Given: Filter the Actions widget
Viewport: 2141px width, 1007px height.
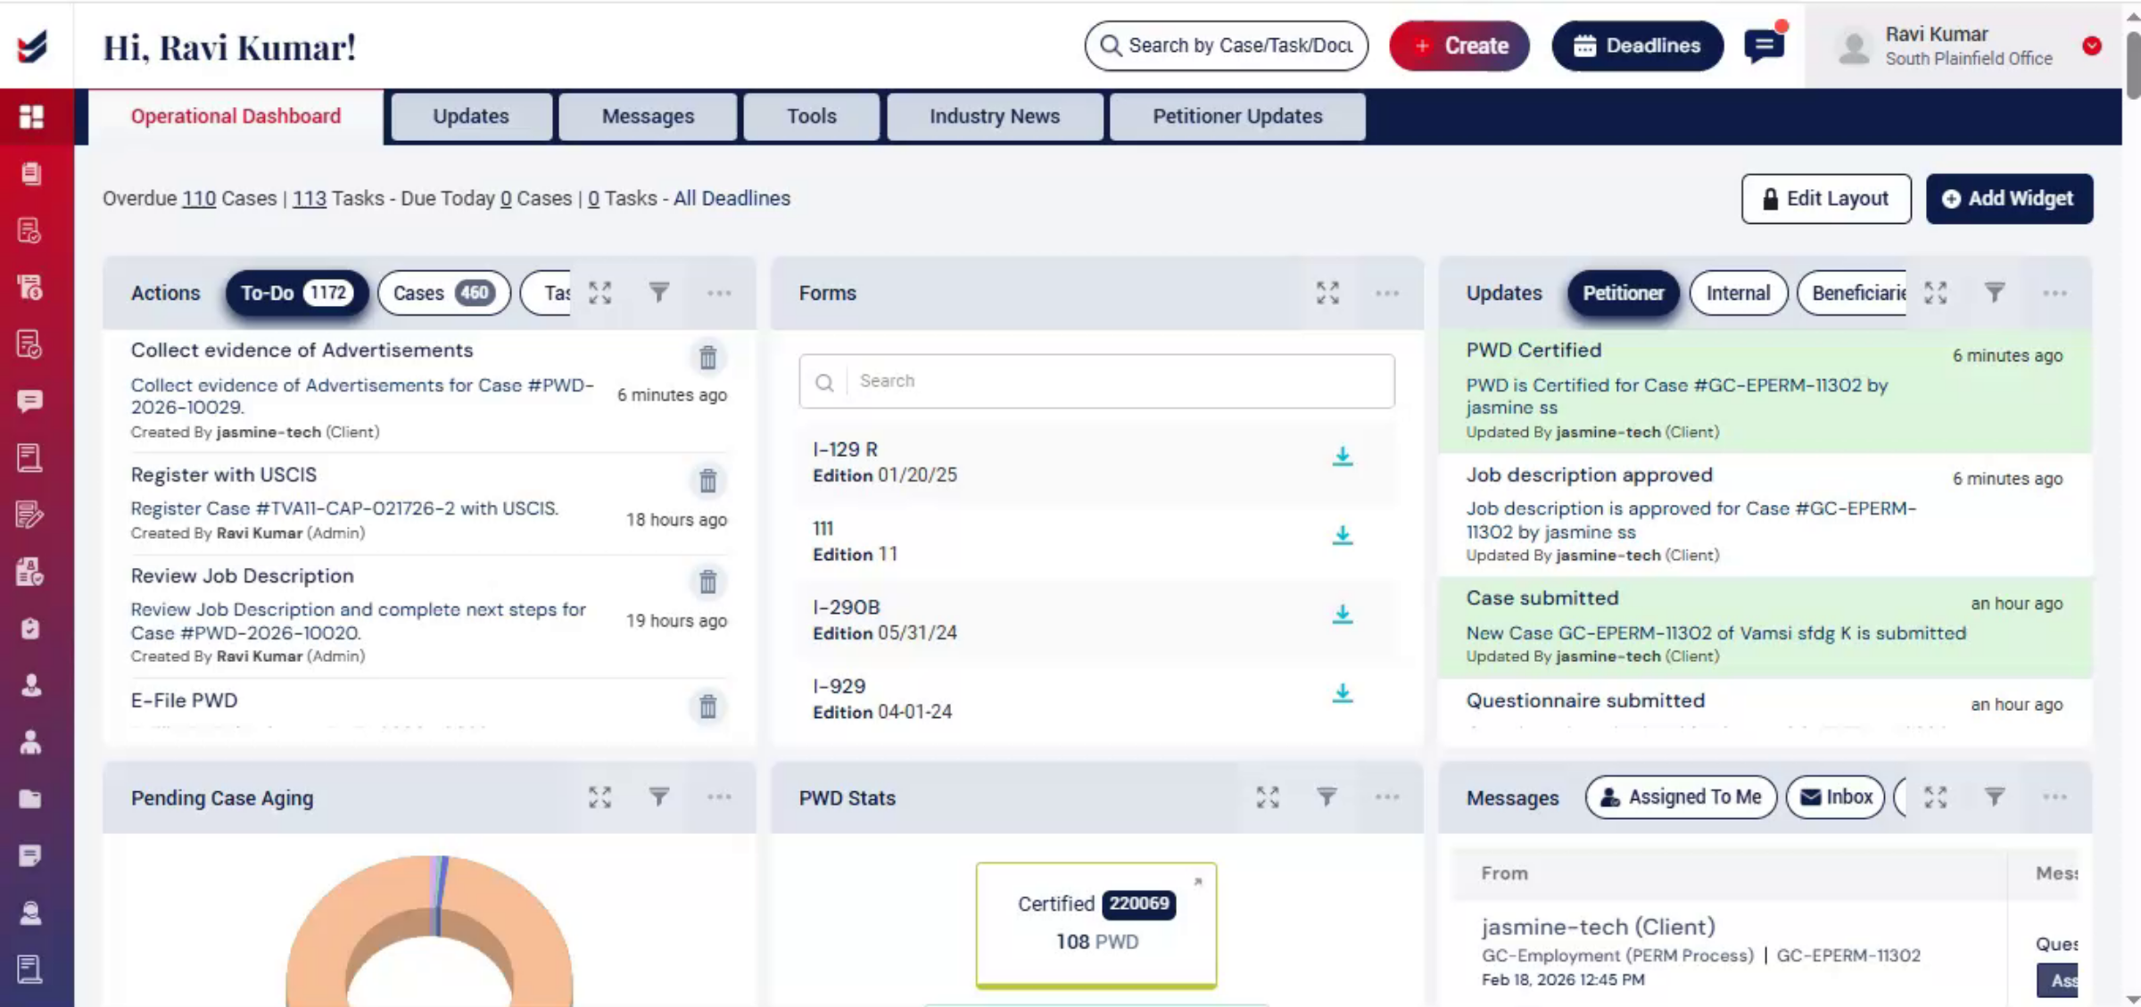Looking at the screenshot, I should pos(659,292).
